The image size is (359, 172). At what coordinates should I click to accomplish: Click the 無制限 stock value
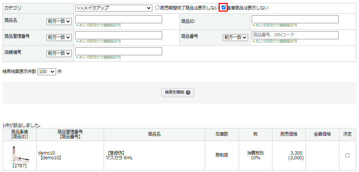click(222, 155)
